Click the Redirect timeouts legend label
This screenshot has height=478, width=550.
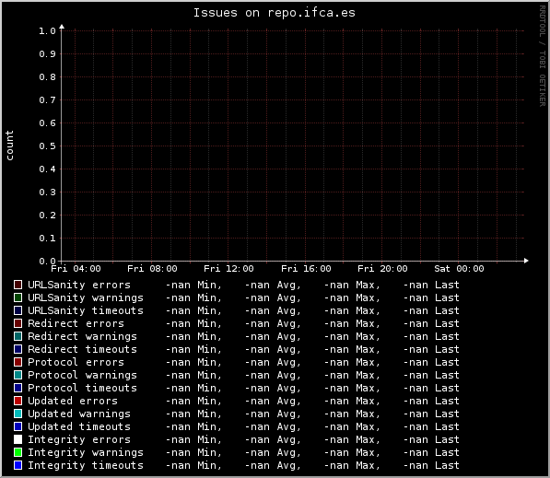click(82, 349)
